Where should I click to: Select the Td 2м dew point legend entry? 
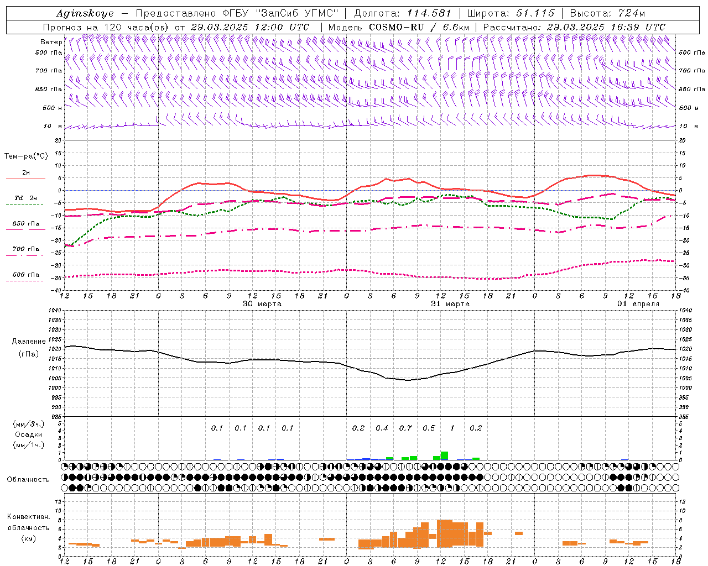pos(25,200)
